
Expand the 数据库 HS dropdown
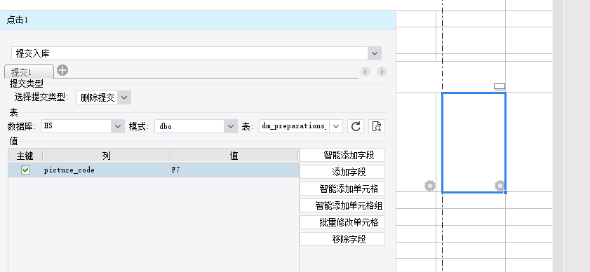click(x=117, y=126)
